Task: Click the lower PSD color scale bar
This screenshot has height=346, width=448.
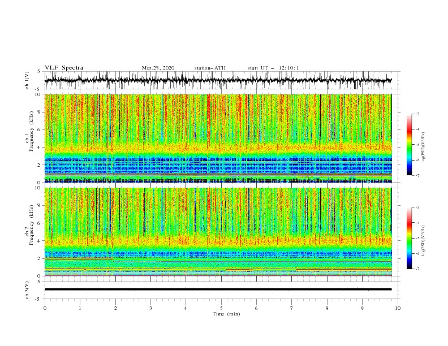Action: 409,238
